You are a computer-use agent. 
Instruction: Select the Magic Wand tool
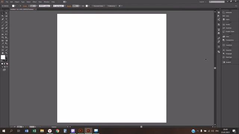click(x=3, y=16)
